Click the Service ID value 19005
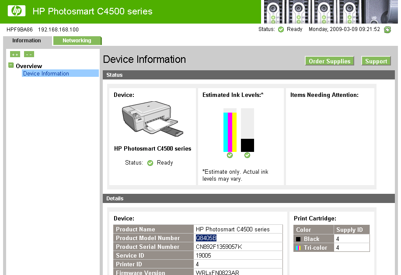The width and height of the screenshot is (401, 275). pyautogui.click(x=203, y=255)
